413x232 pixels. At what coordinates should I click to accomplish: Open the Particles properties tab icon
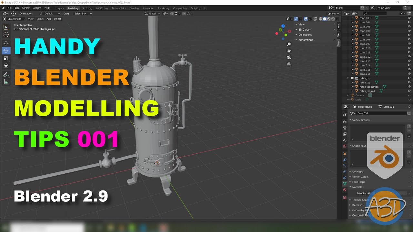tap(345, 166)
